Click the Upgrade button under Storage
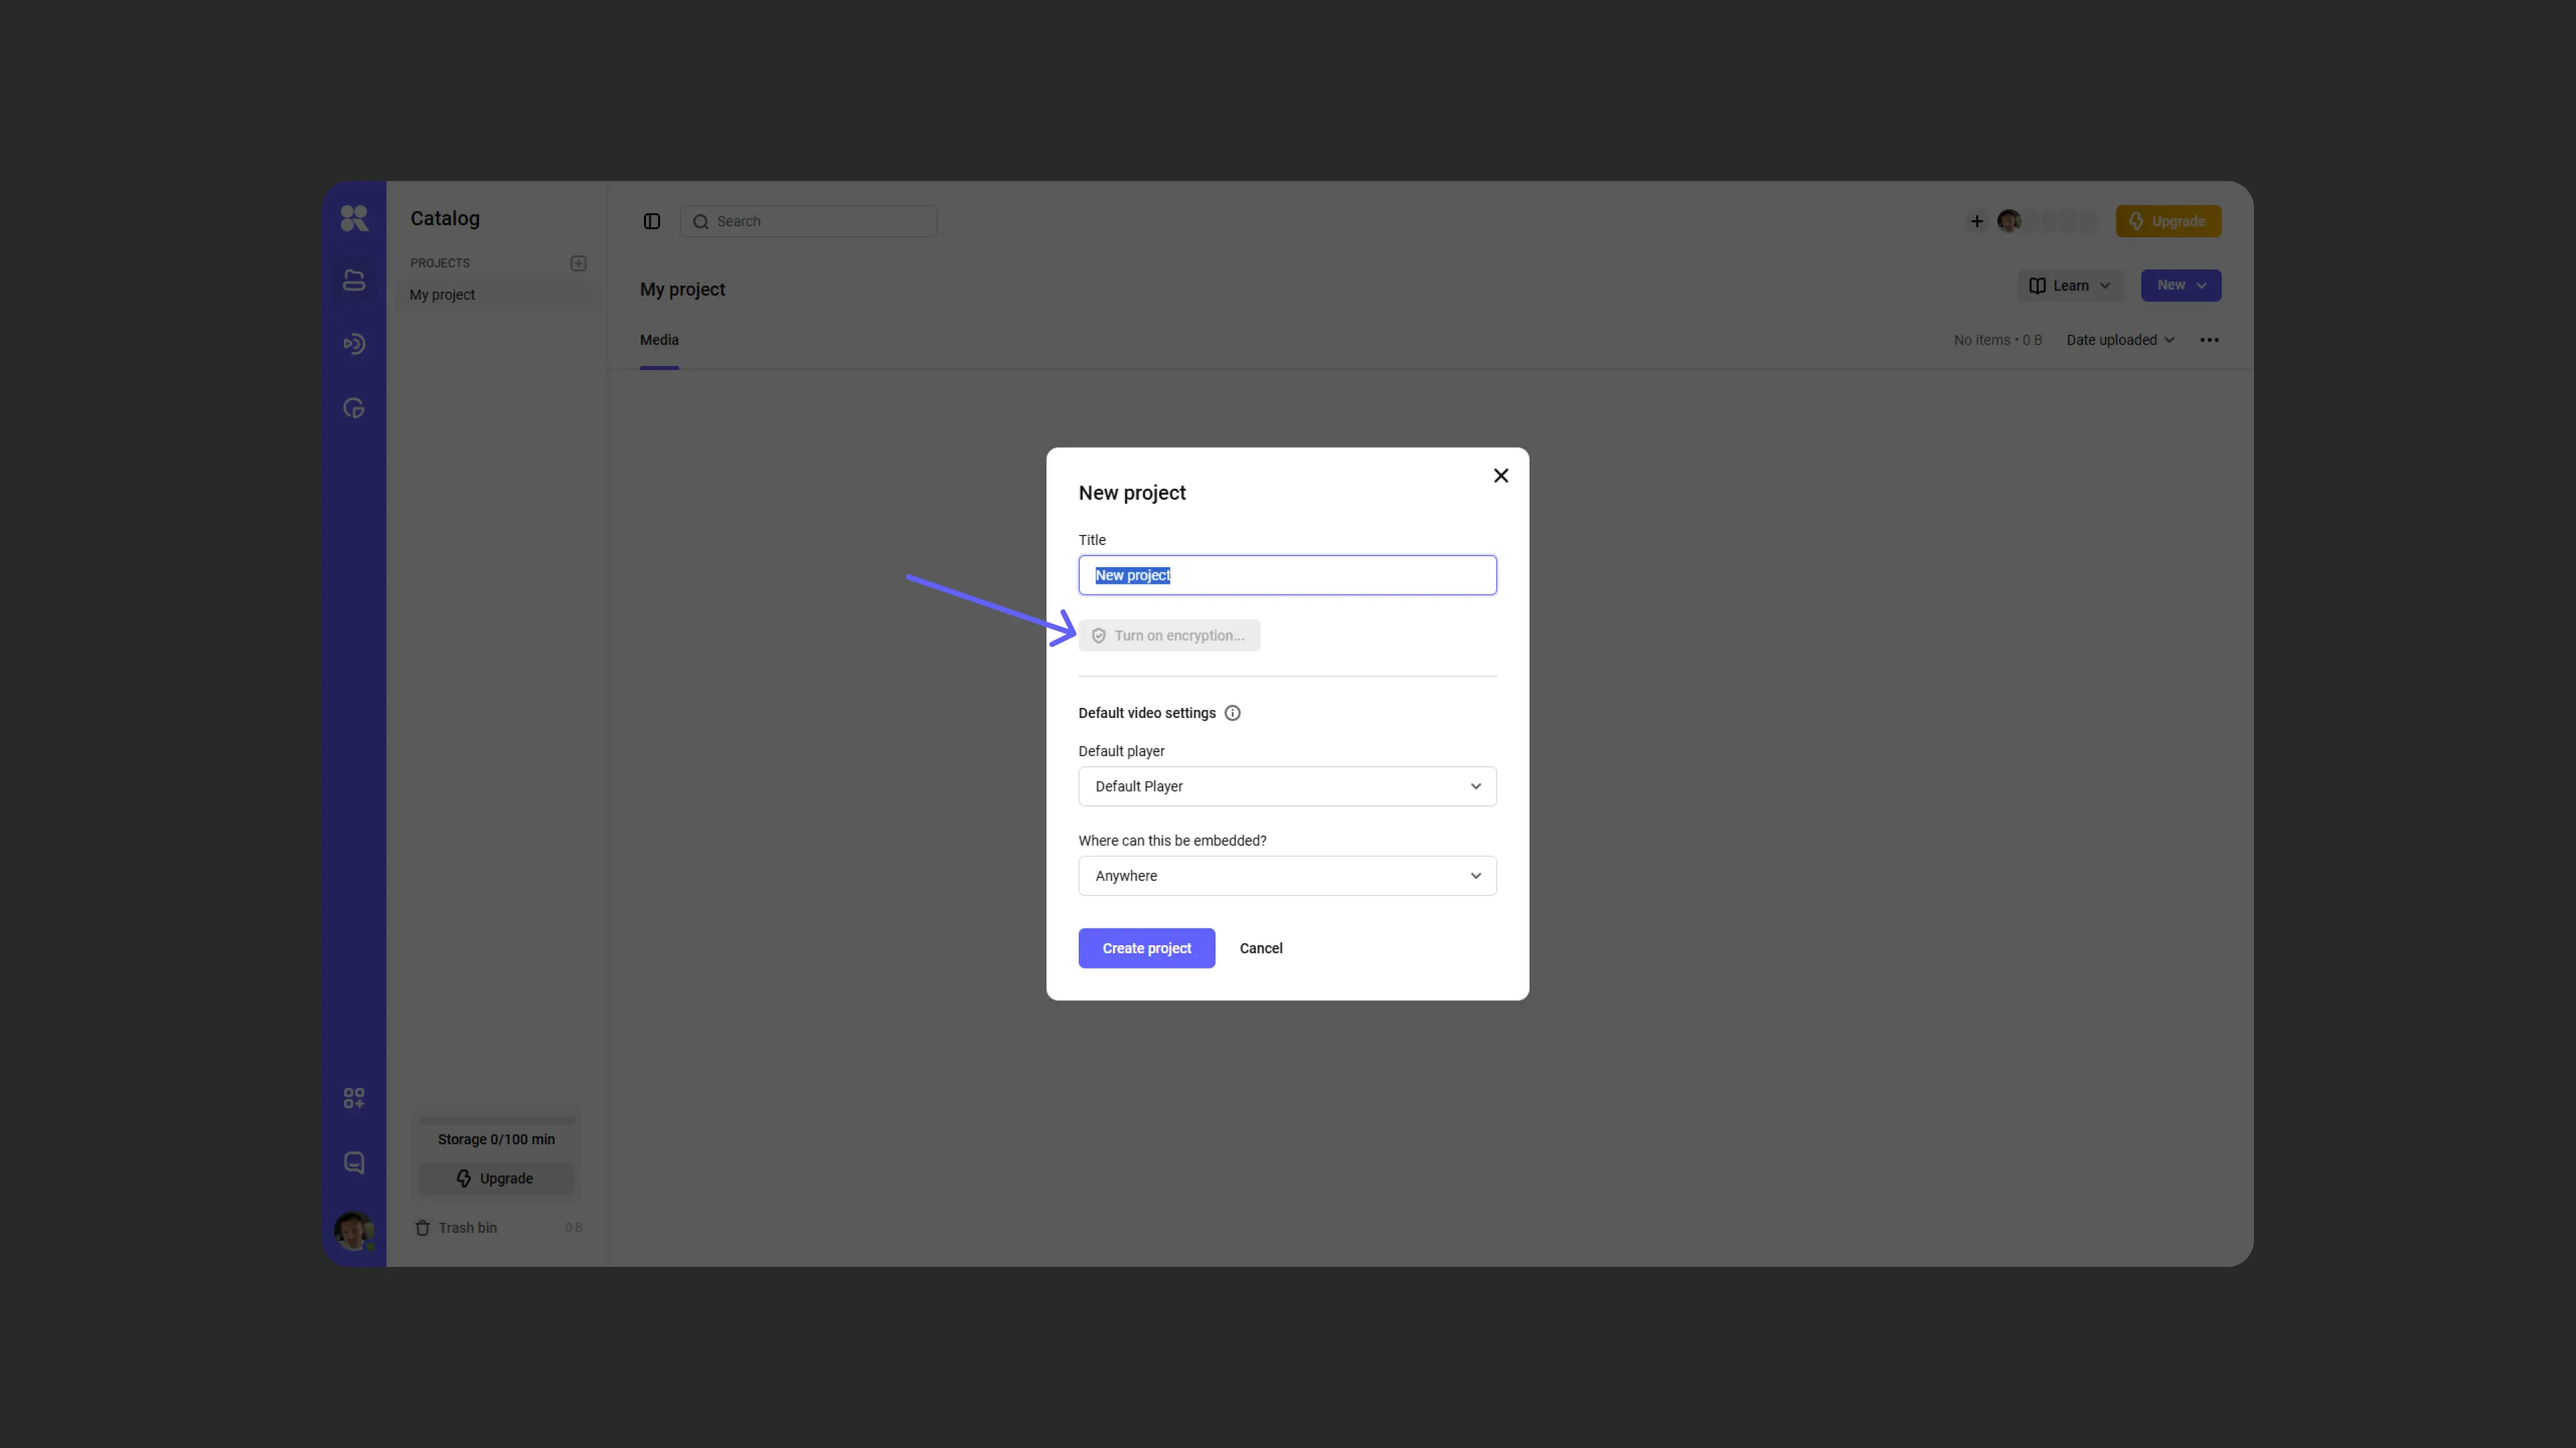The height and width of the screenshot is (1448, 2576). pos(496,1179)
